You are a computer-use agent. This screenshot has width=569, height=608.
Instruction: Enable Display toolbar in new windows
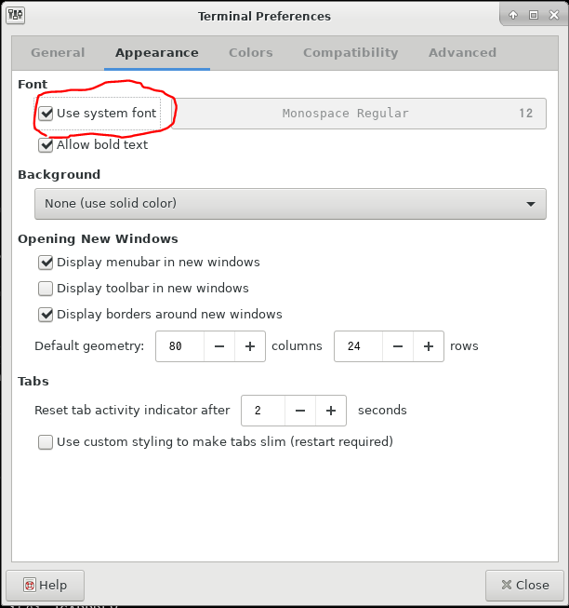click(46, 289)
